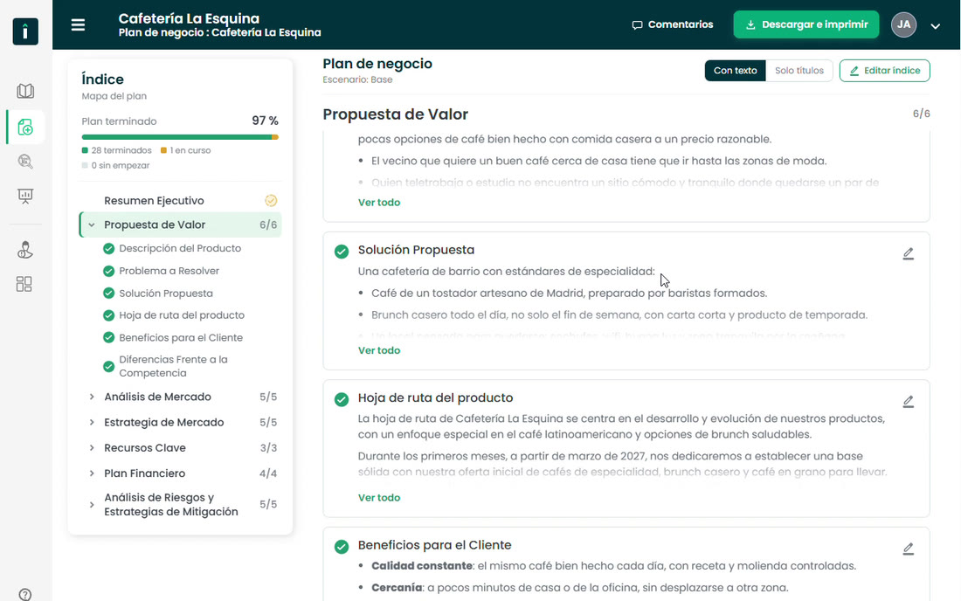
Task: Click the 'Índice' panel heading
Action: coord(102,79)
